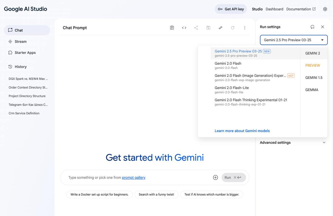Click the Get API key button
This screenshot has height=216, width=333.
231,9
